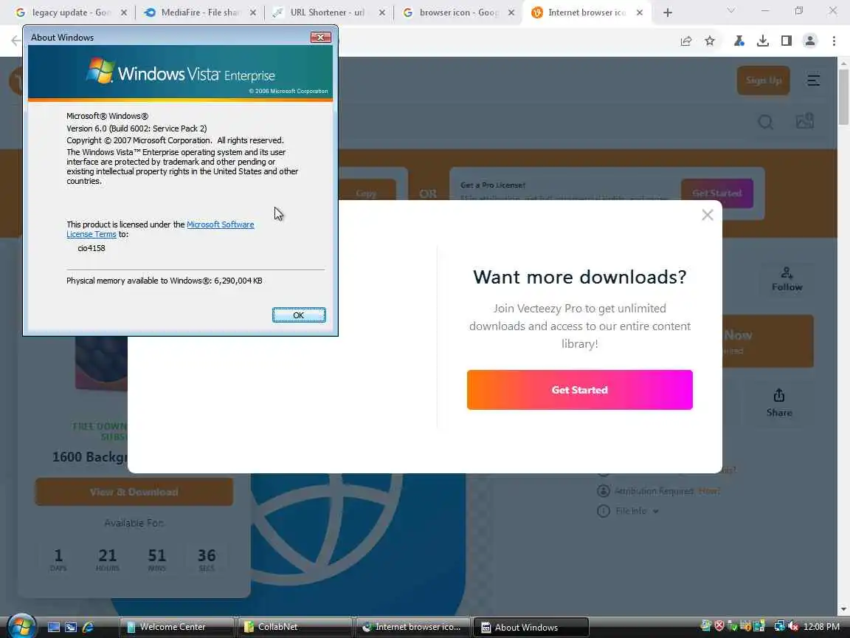The height and width of the screenshot is (638, 850).
Task: Click the Attribution Required How link
Action: click(x=708, y=491)
